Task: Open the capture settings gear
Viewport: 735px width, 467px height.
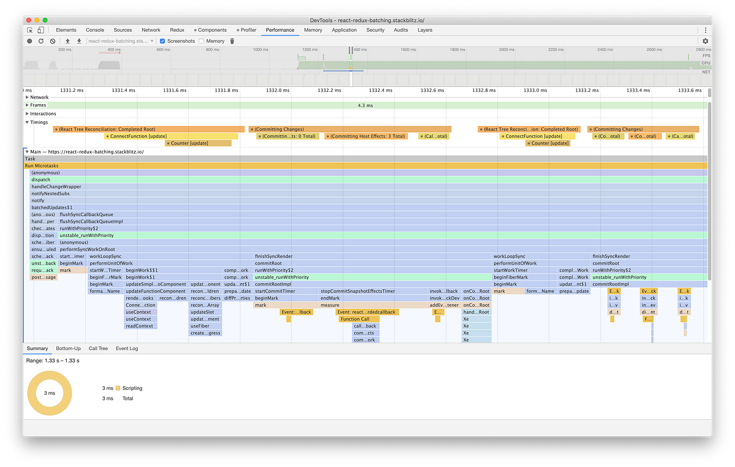Action: click(x=705, y=41)
